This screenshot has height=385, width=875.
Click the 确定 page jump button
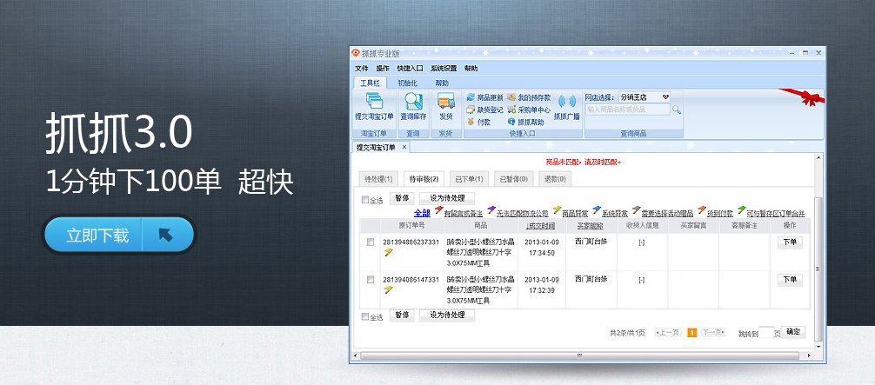[x=793, y=332]
